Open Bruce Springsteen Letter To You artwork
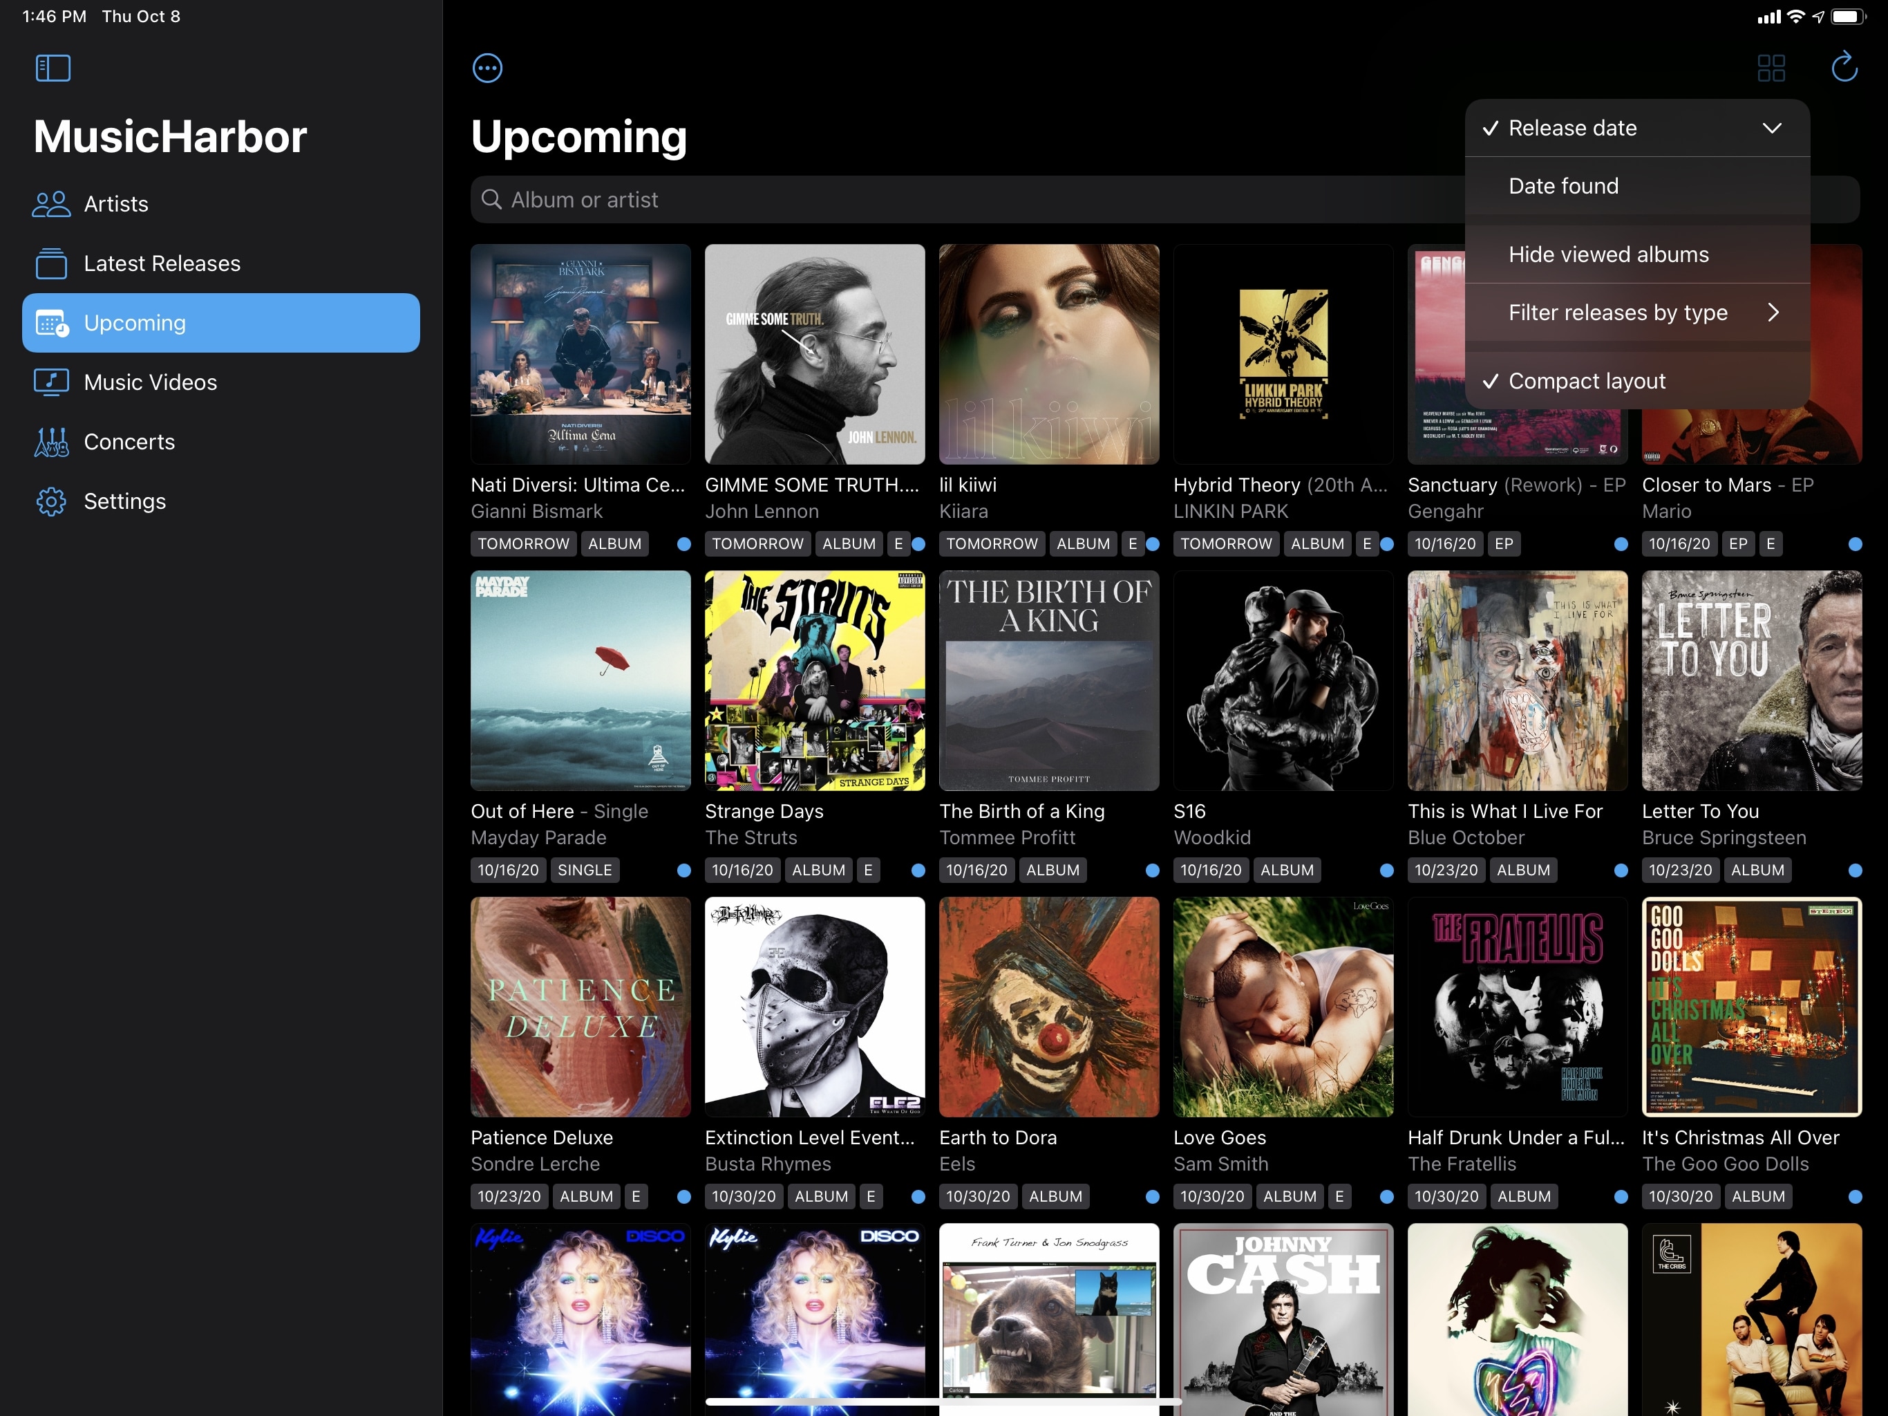Image resolution: width=1888 pixels, height=1416 pixels. point(1751,680)
